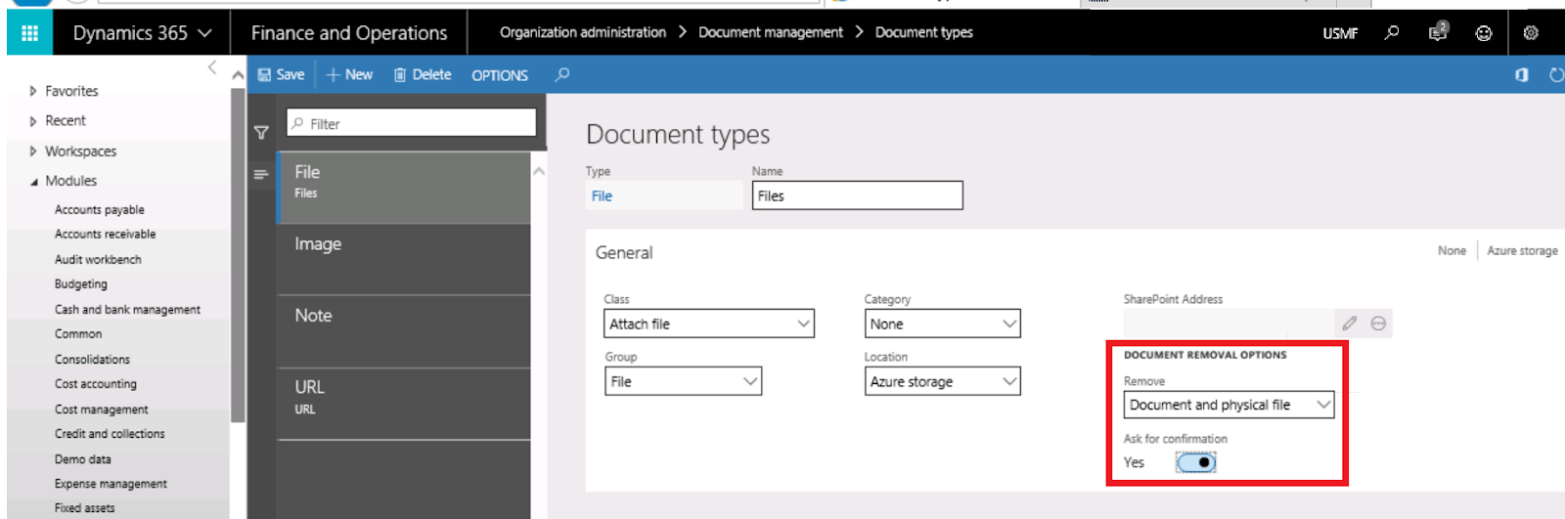Open the USMF company picker

[x=1340, y=33]
